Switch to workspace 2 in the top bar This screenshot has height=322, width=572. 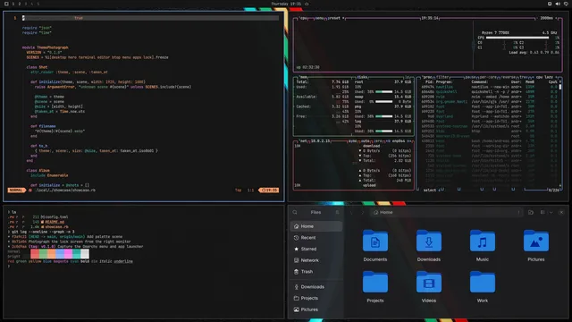pos(20,4)
